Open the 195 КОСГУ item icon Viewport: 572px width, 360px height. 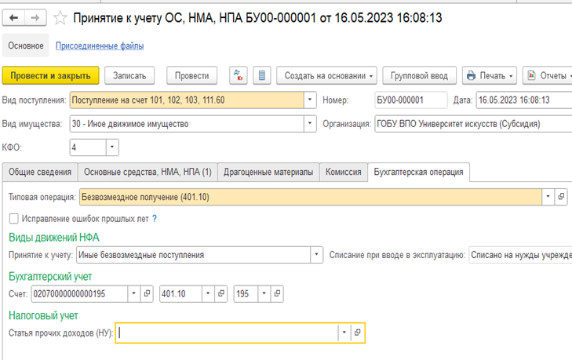coord(277,293)
